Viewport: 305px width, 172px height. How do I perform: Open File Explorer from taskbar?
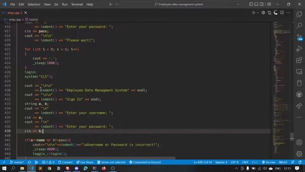[x=22, y=168]
